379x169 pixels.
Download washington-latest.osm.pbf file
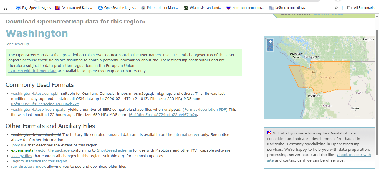pyautogui.click(x=35, y=93)
